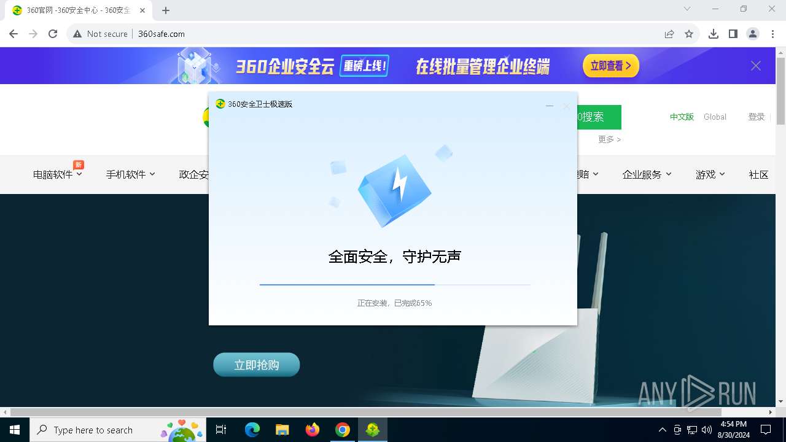The height and width of the screenshot is (442, 786).
Task: Click the address bar URL 360safe.com
Action: point(161,34)
